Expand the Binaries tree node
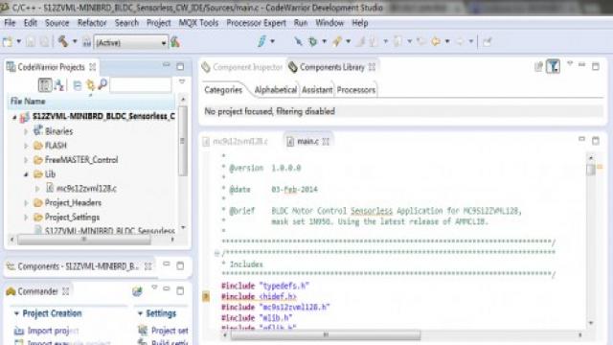The width and height of the screenshot is (613, 345). [x=26, y=132]
